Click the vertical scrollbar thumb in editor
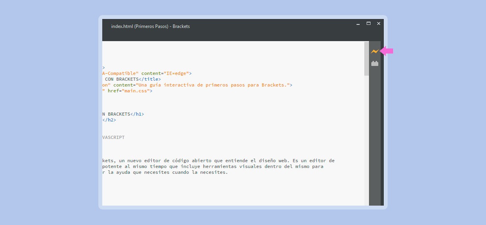Screen dimensions: 486x225 (x=367, y=59)
